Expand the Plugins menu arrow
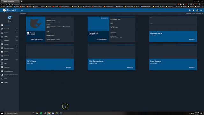 point(17,60)
